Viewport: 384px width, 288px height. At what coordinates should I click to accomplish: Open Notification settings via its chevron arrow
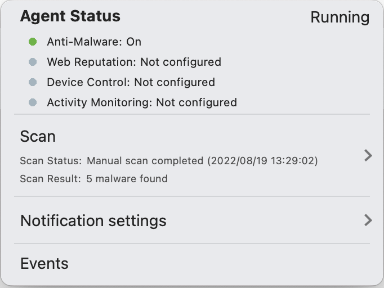tap(368, 220)
